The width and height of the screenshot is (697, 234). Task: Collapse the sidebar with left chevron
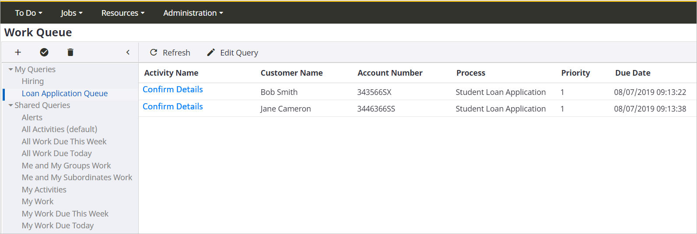pyautogui.click(x=128, y=52)
